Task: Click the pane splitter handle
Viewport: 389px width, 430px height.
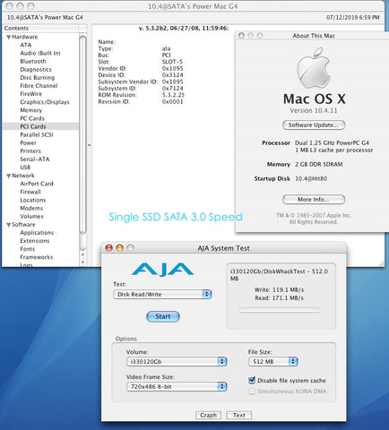Action: [x=89, y=145]
